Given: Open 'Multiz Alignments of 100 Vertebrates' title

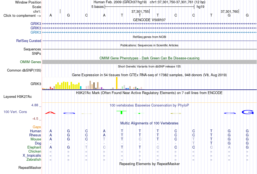Looking at the screenshot, I should 149,123.
